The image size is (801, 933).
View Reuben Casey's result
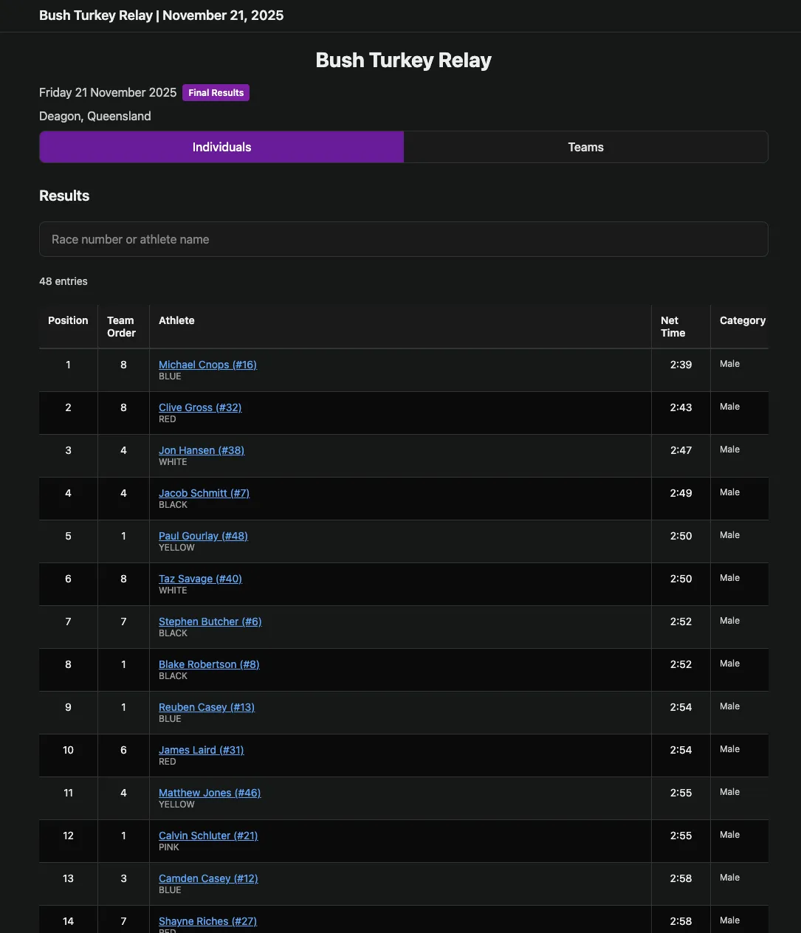coord(206,707)
